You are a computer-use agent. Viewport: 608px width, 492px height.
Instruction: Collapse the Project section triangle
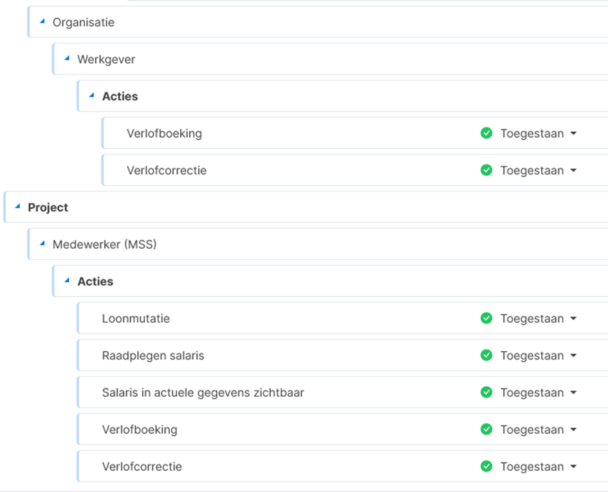pos(17,206)
